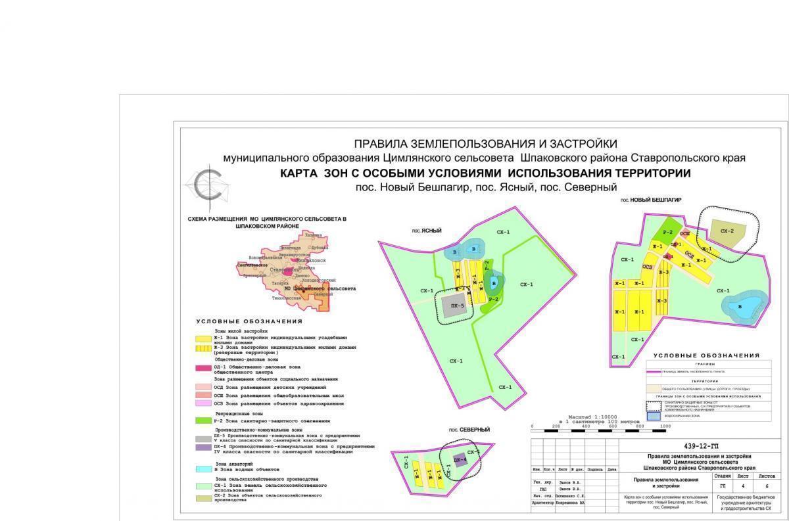Click the compass rose logo beside the title

pyautogui.click(x=209, y=186)
